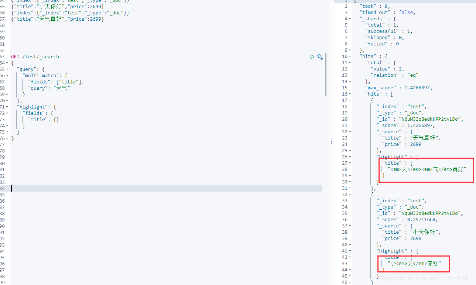Fold first "_source" object at response line 22
The height and width of the screenshot is (285, 476).
(x=349, y=132)
